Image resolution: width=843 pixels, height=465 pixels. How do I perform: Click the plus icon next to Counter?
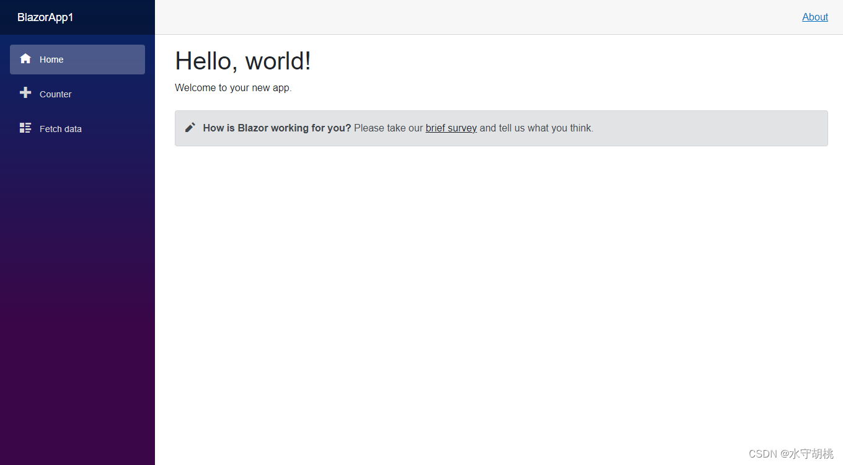coord(25,93)
